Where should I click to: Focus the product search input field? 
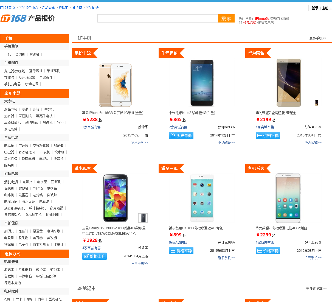158,18
